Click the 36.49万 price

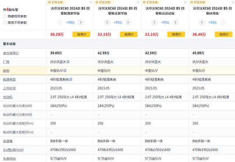(x=199, y=35)
